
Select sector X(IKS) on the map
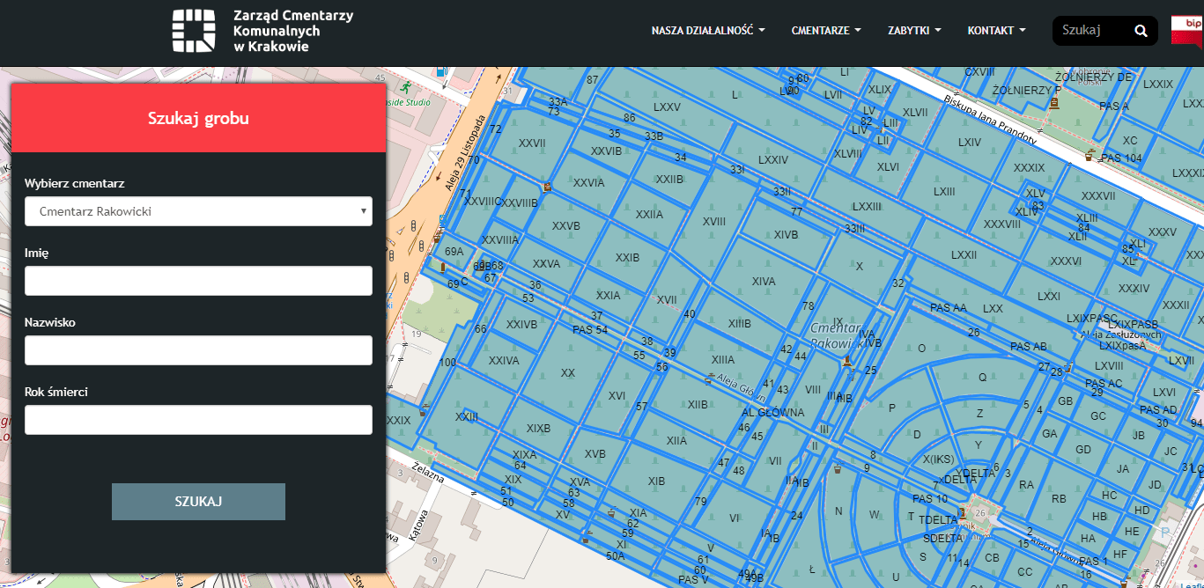tap(938, 459)
